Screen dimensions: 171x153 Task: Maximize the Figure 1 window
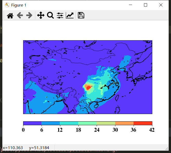(x=146, y=5)
